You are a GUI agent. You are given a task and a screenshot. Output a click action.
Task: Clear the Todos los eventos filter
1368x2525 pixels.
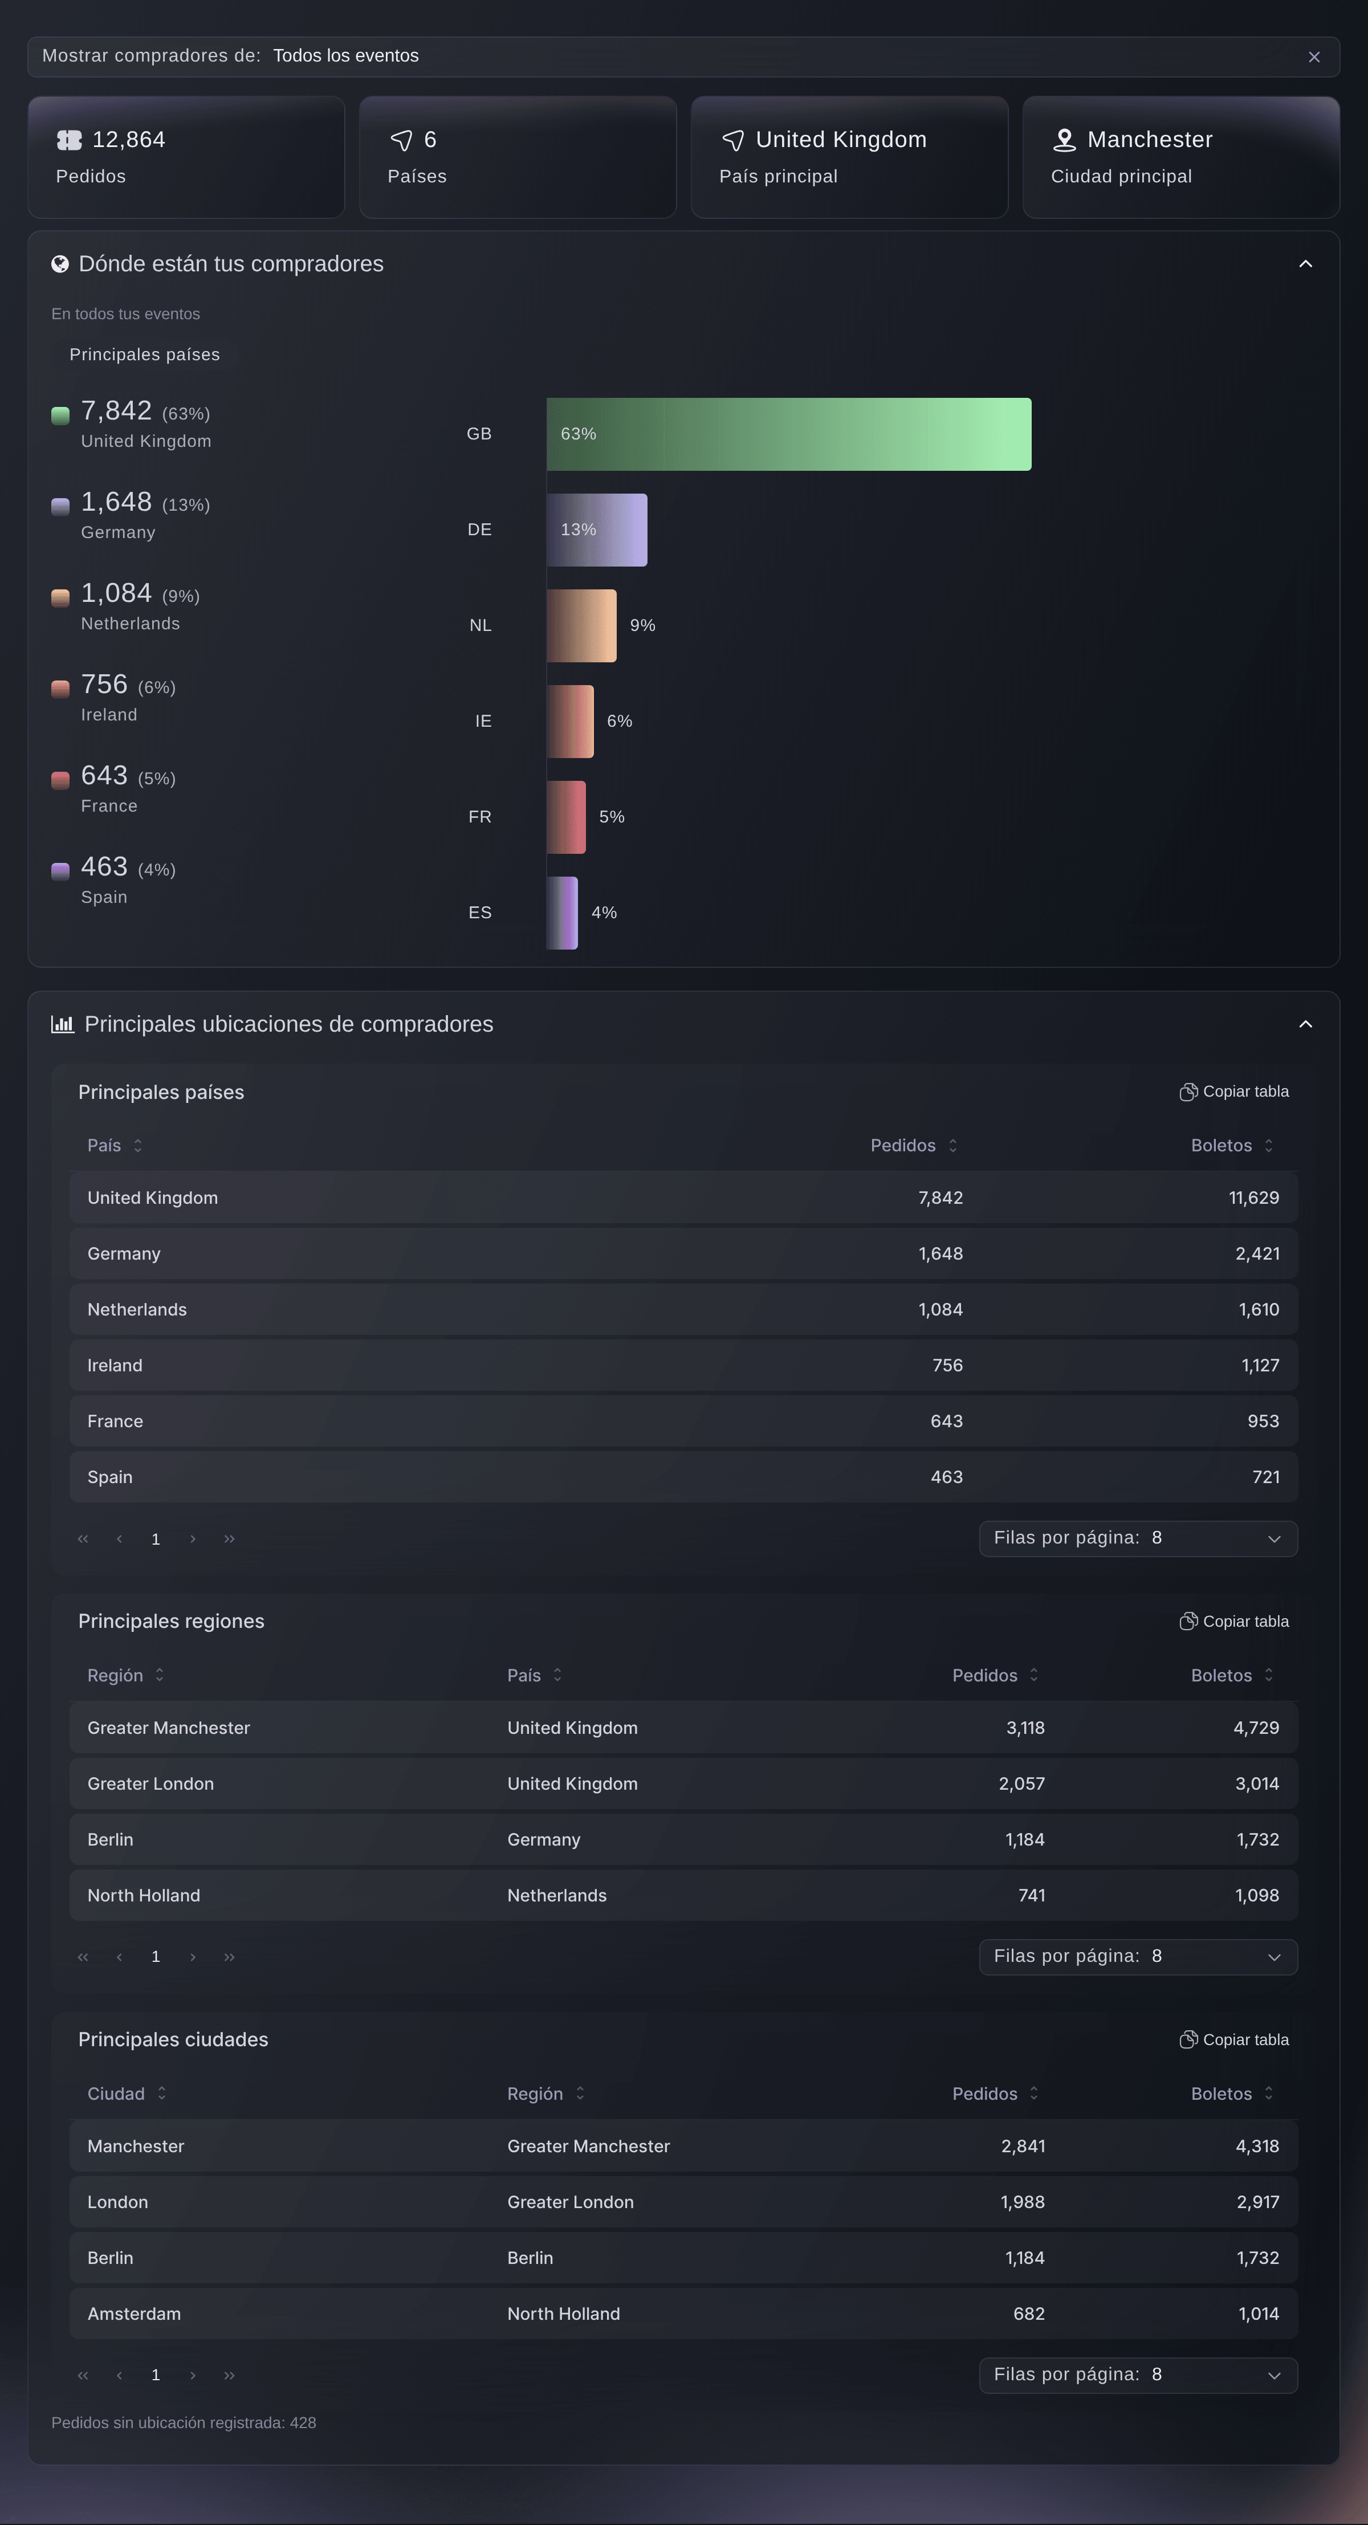tap(1314, 57)
